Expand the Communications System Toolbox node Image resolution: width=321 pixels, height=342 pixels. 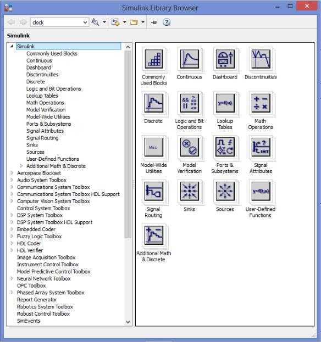click(x=12, y=187)
